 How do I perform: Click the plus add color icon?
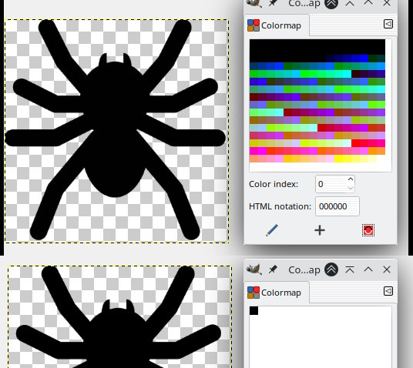[x=320, y=230]
